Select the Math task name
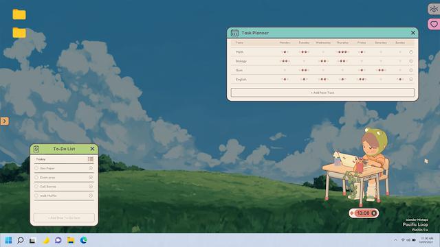 [239, 52]
